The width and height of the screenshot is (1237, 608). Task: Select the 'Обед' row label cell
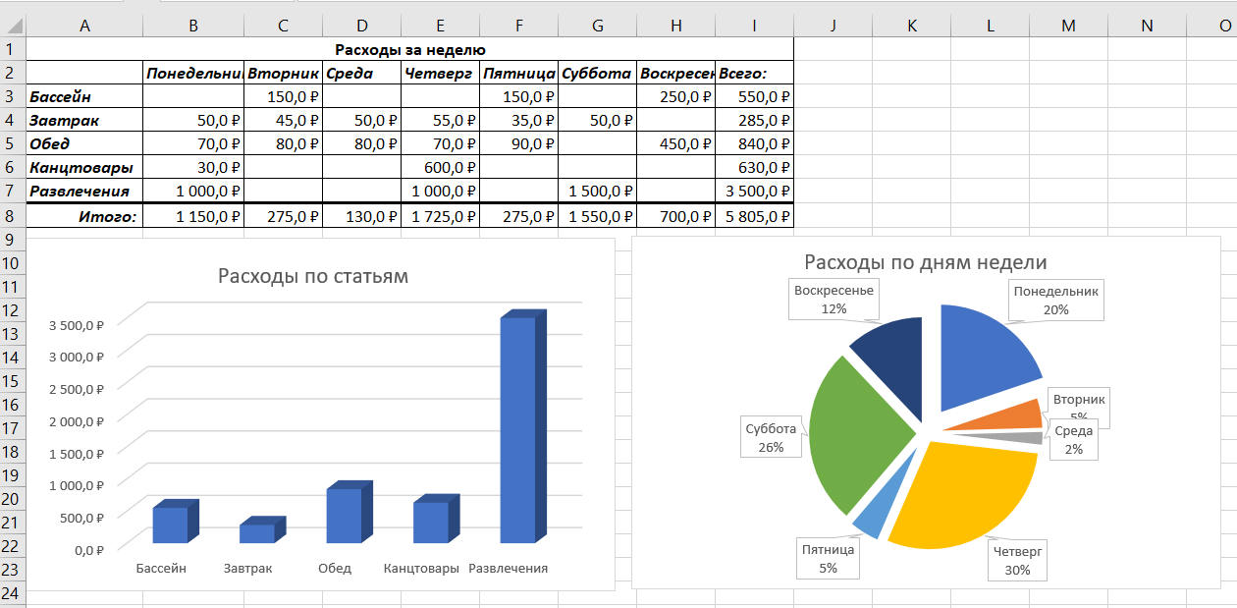click(x=84, y=143)
